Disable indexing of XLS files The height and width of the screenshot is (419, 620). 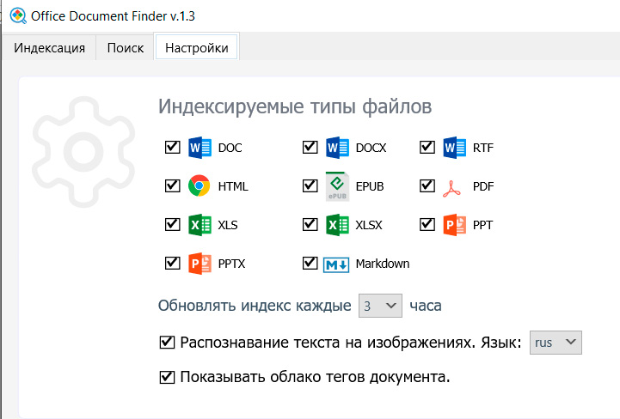[x=172, y=225]
